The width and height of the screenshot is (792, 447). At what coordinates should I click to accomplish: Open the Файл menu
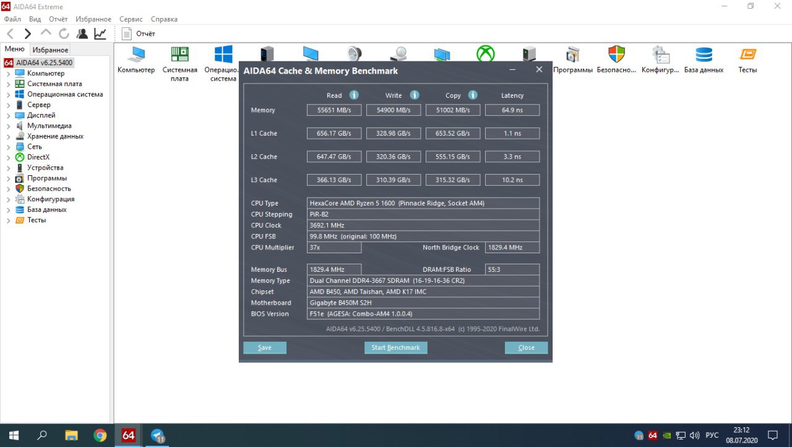12,19
